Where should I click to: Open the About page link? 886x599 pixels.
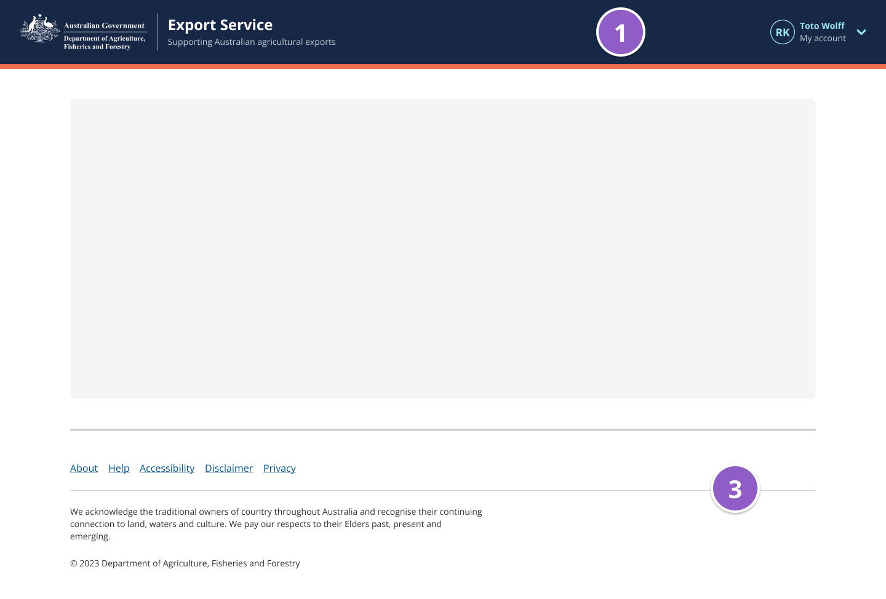click(84, 468)
